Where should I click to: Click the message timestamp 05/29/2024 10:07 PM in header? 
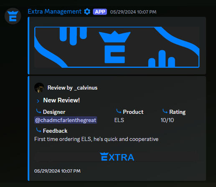point(133,12)
